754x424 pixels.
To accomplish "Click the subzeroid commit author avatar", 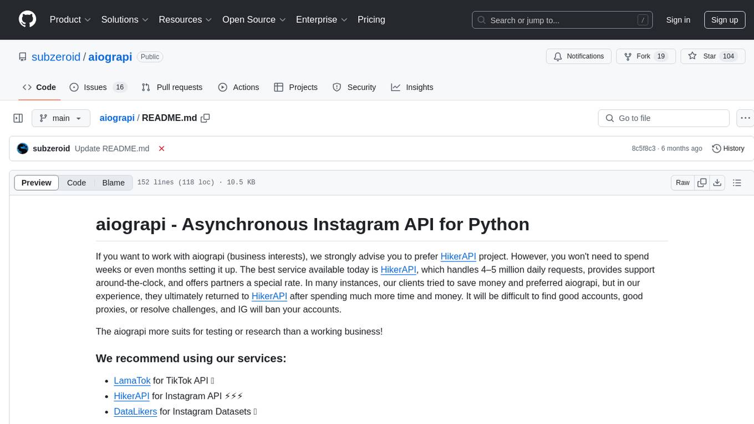I will coord(23,148).
